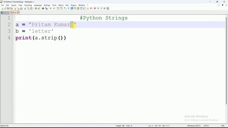Cut selection with the scissors icon
228x128 pixels.
(x=25, y=9)
